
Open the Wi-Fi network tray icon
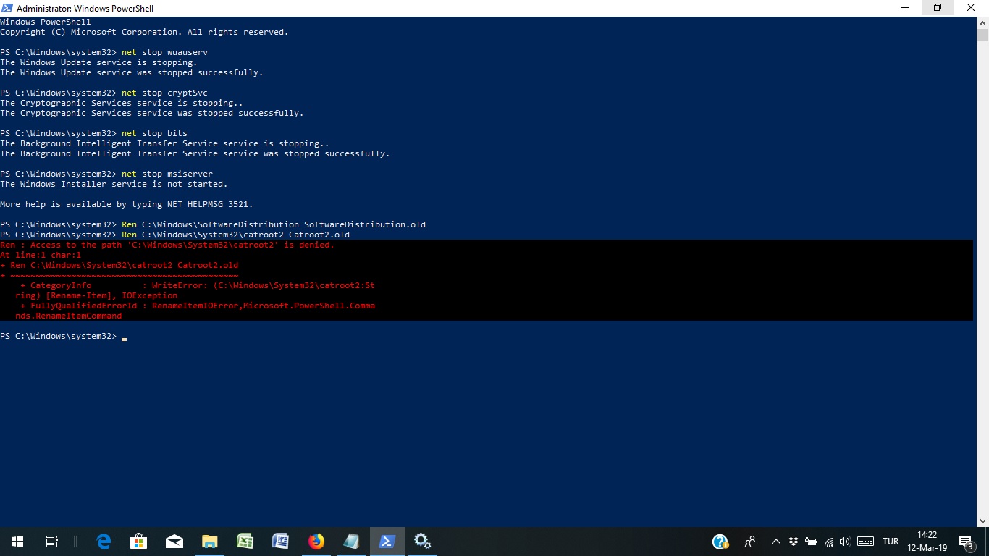coord(829,542)
